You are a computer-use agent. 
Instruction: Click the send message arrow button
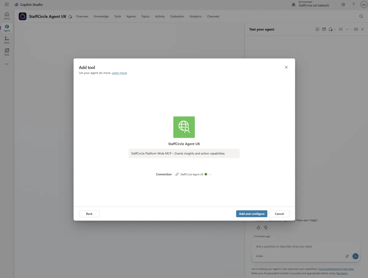(x=355, y=256)
